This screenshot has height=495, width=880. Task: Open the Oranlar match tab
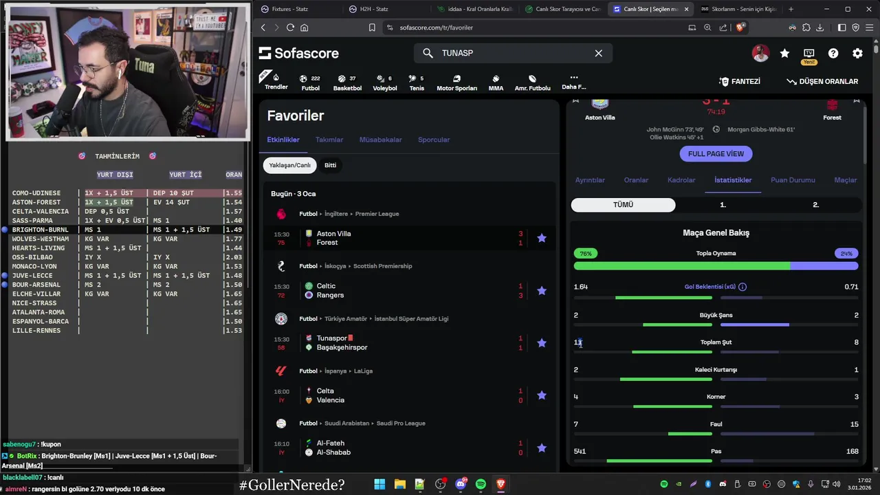pos(636,180)
